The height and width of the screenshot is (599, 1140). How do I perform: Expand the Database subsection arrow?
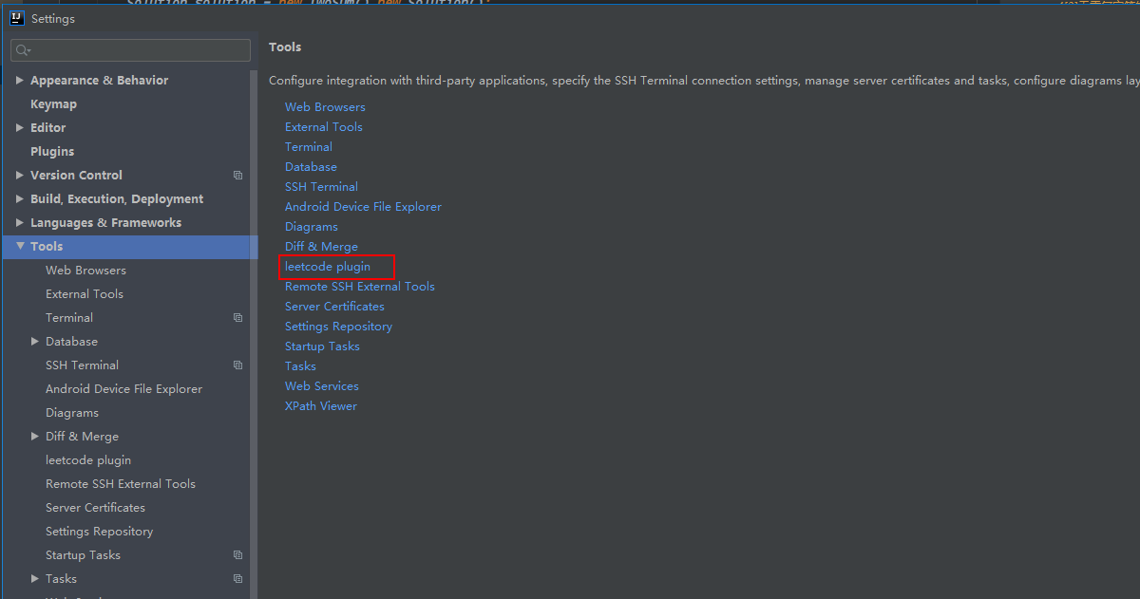pos(35,342)
